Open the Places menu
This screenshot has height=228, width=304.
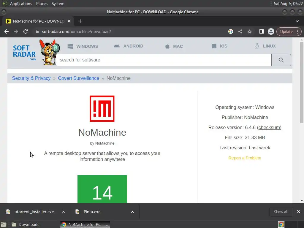(42, 4)
